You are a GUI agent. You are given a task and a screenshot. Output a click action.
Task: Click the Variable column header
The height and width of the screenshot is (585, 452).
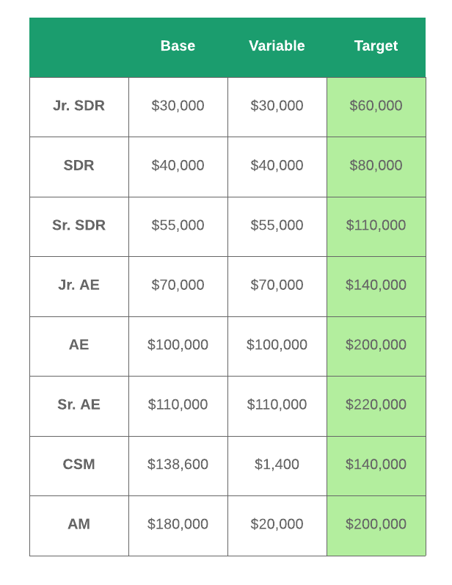277,46
